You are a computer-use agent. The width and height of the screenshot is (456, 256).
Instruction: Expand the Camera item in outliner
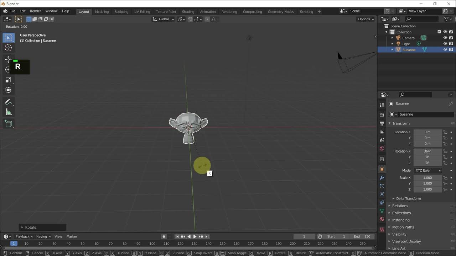(x=392, y=38)
